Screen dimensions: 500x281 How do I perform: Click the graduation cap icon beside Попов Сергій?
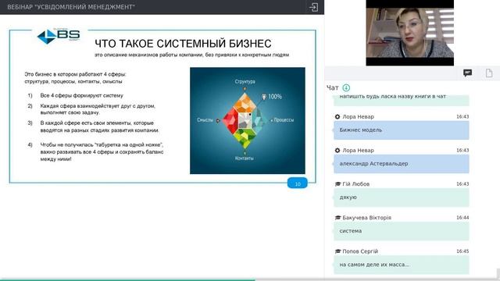[x=337, y=251]
